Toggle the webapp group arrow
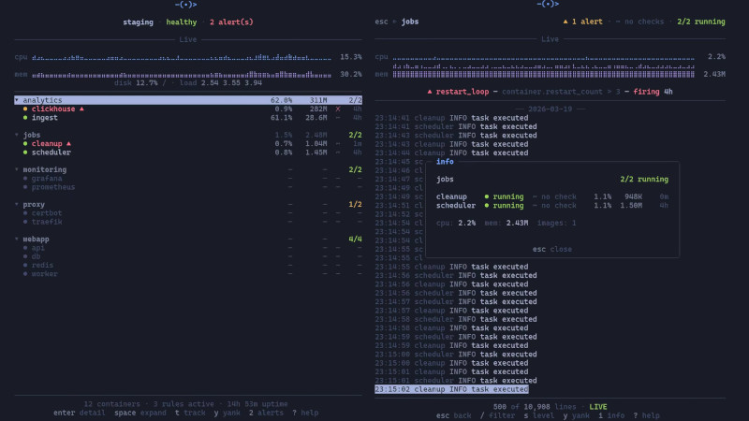 (17, 239)
